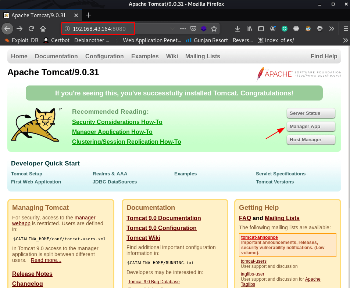Open the Realms & AAA link
Screen dimensions: 350x288
point(110,174)
